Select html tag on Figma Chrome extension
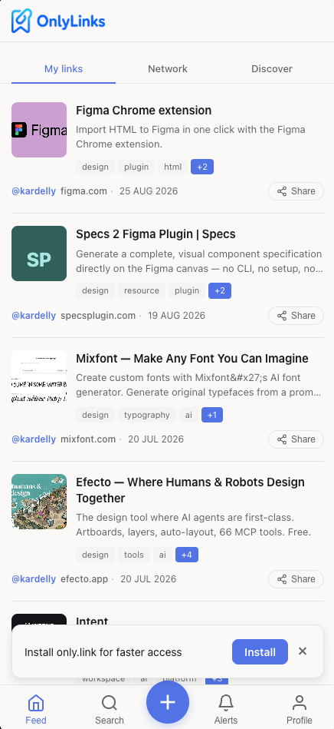 [172, 167]
